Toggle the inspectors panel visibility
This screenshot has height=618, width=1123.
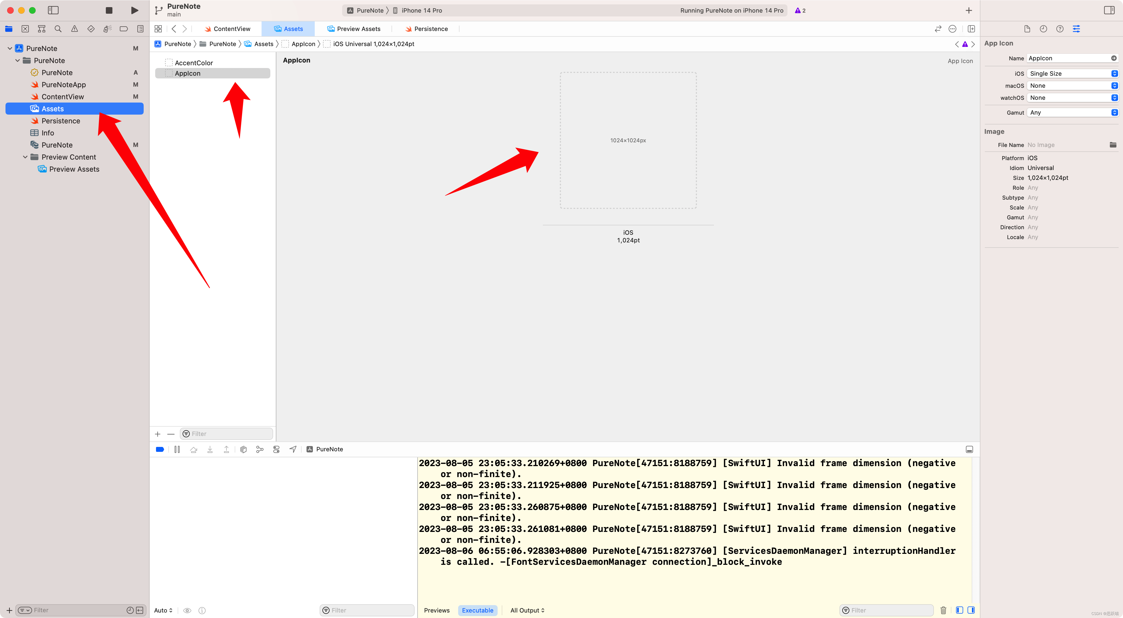click(x=1109, y=10)
